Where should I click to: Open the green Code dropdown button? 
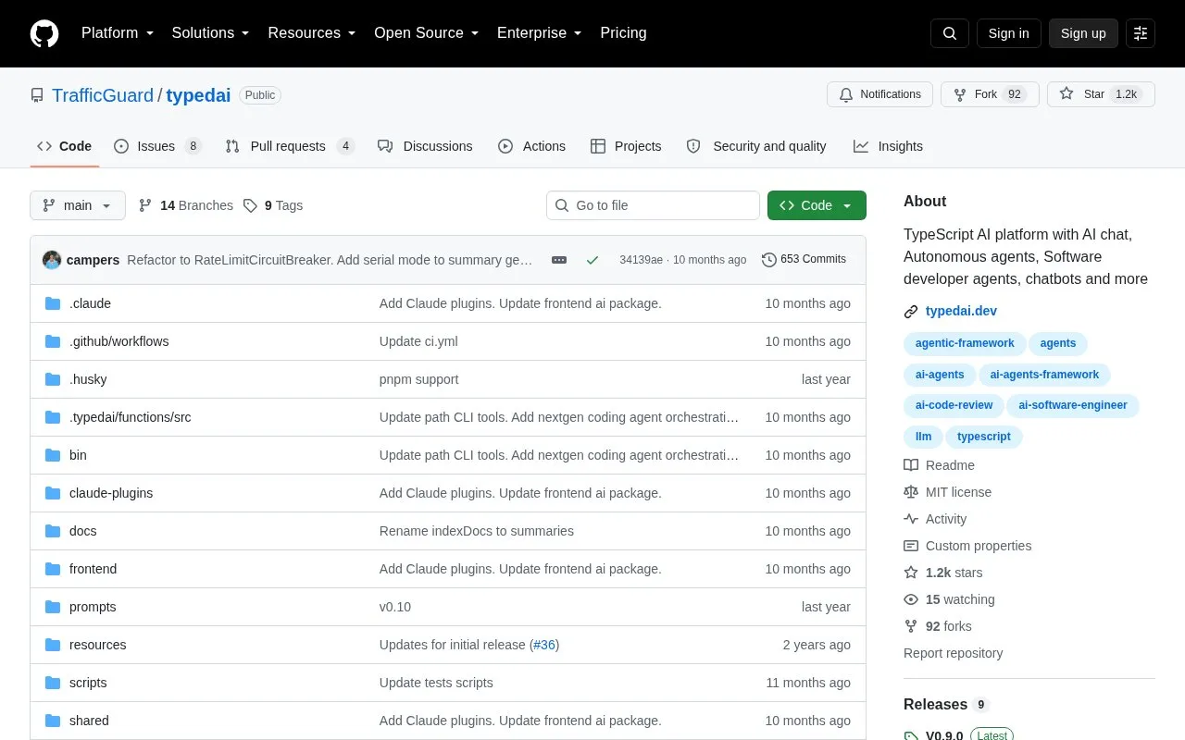[x=817, y=205]
